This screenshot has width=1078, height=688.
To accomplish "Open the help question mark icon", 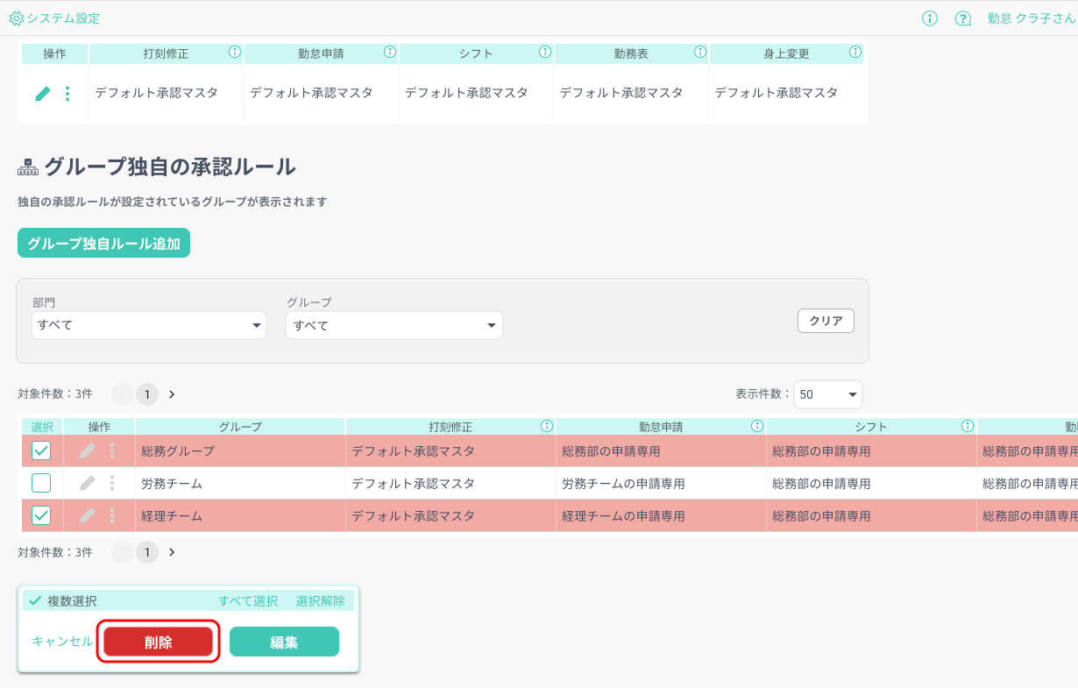I will 963,18.
